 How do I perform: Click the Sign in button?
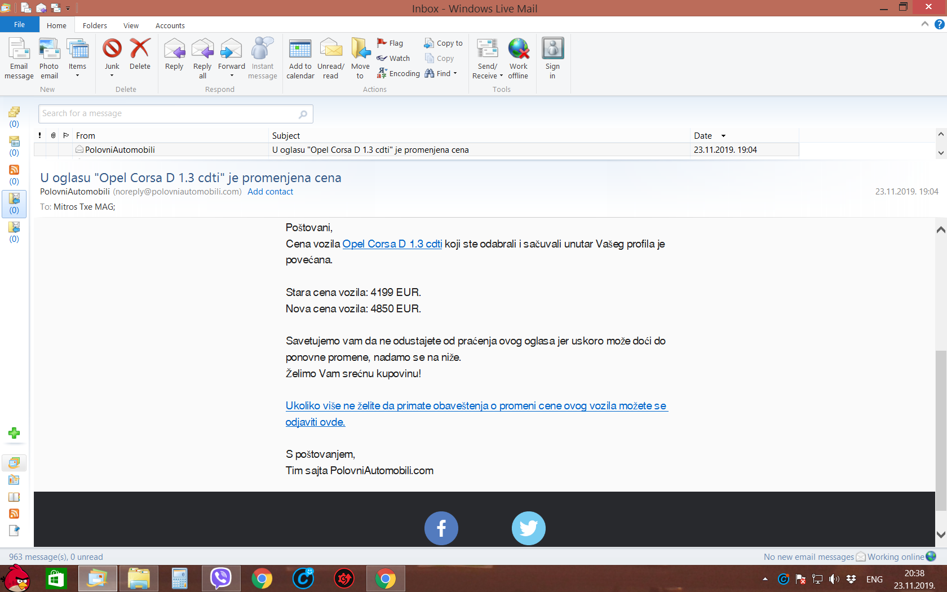(x=552, y=59)
